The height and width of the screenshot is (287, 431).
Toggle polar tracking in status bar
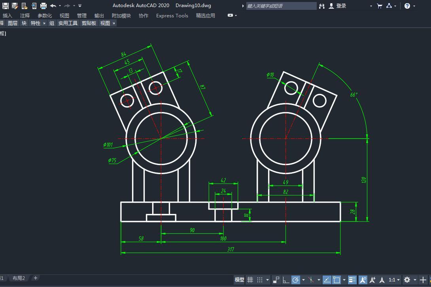(296, 280)
